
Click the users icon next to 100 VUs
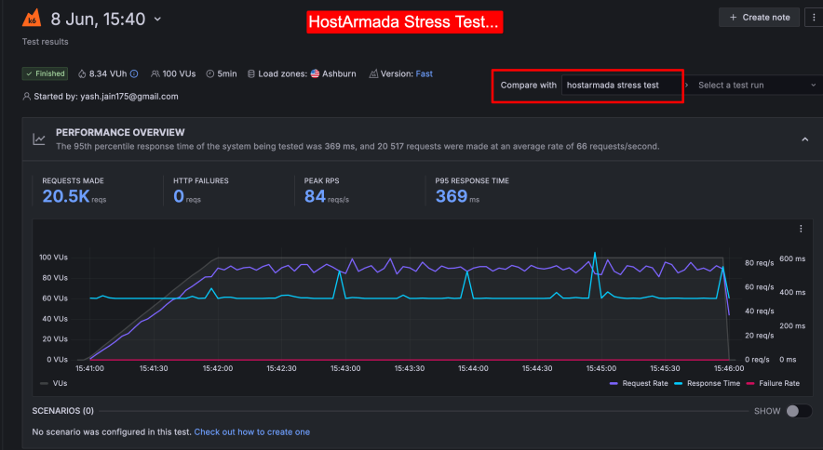click(x=155, y=74)
